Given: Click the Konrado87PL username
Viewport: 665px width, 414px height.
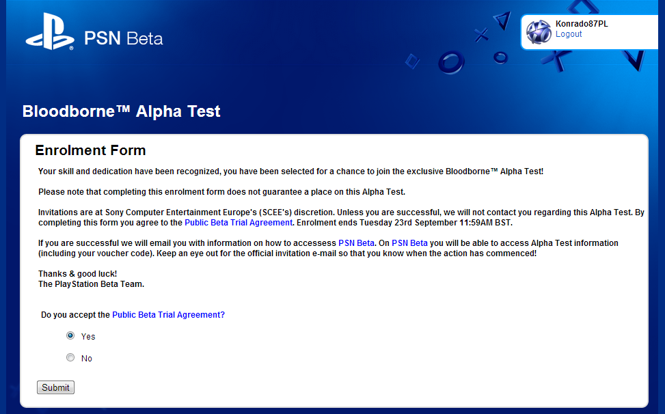Looking at the screenshot, I should [582, 24].
